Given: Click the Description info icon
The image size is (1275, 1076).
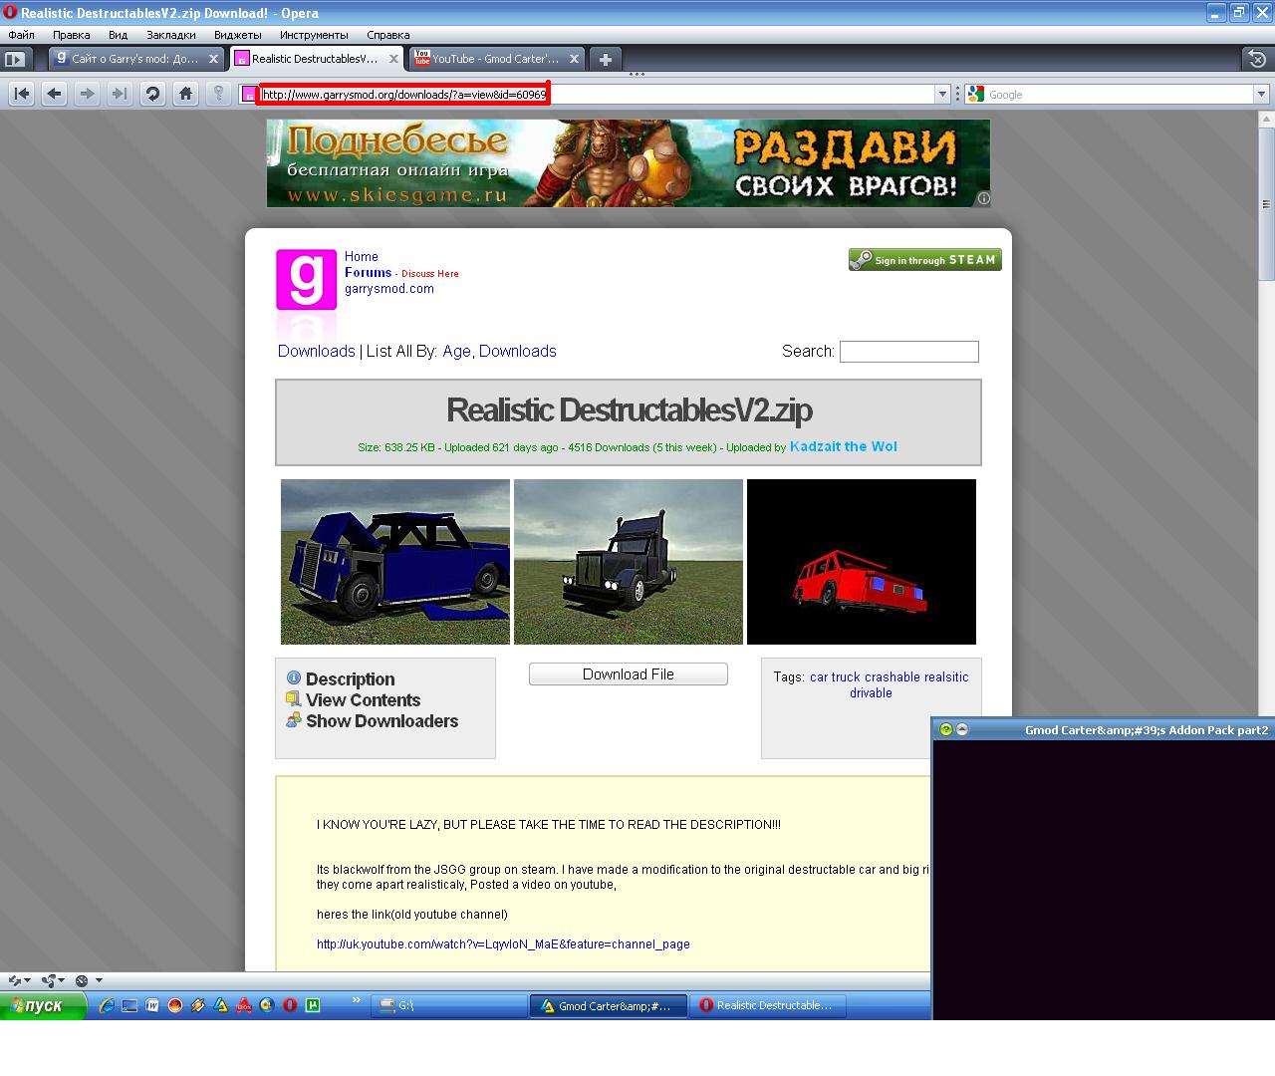Looking at the screenshot, I should coord(293,678).
